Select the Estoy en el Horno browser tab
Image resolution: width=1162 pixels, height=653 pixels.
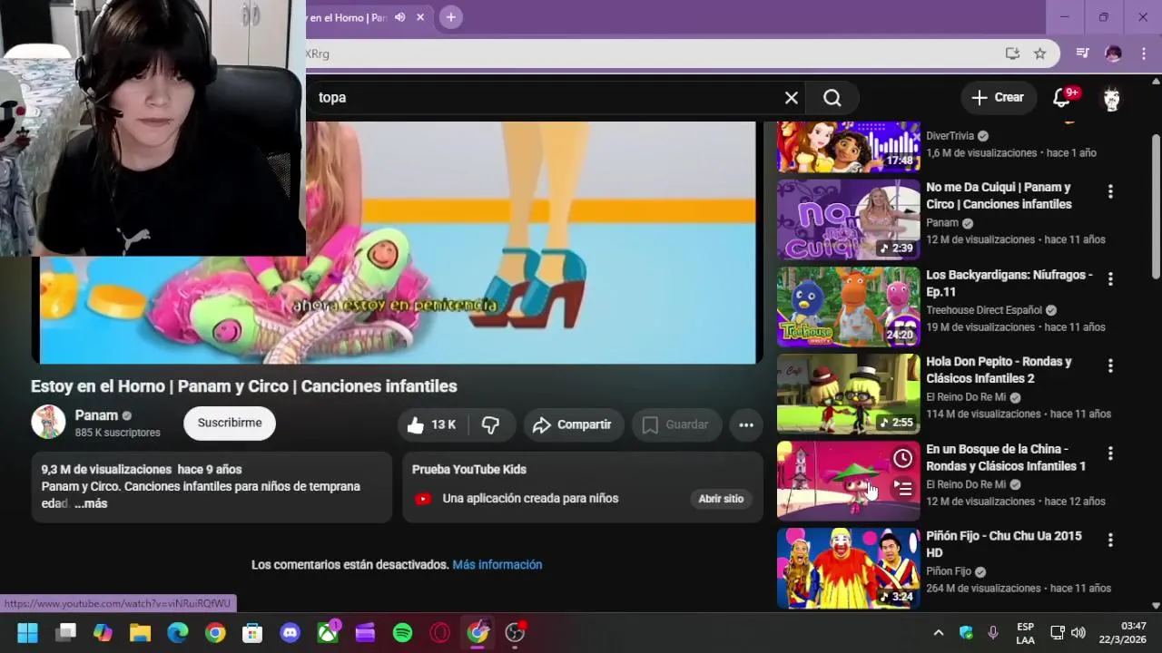(x=350, y=17)
